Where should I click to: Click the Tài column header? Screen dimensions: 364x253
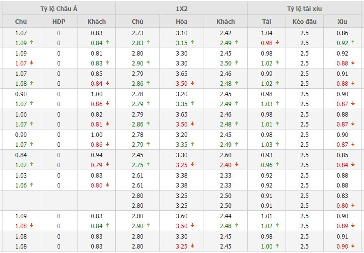coord(267,21)
